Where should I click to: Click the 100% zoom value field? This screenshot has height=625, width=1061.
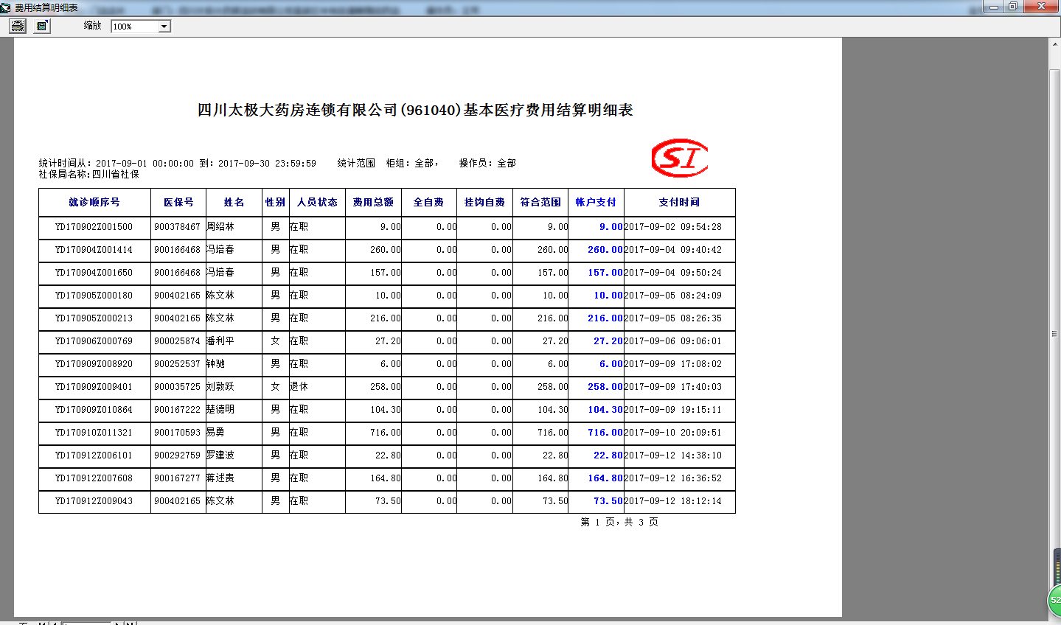click(x=135, y=27)
